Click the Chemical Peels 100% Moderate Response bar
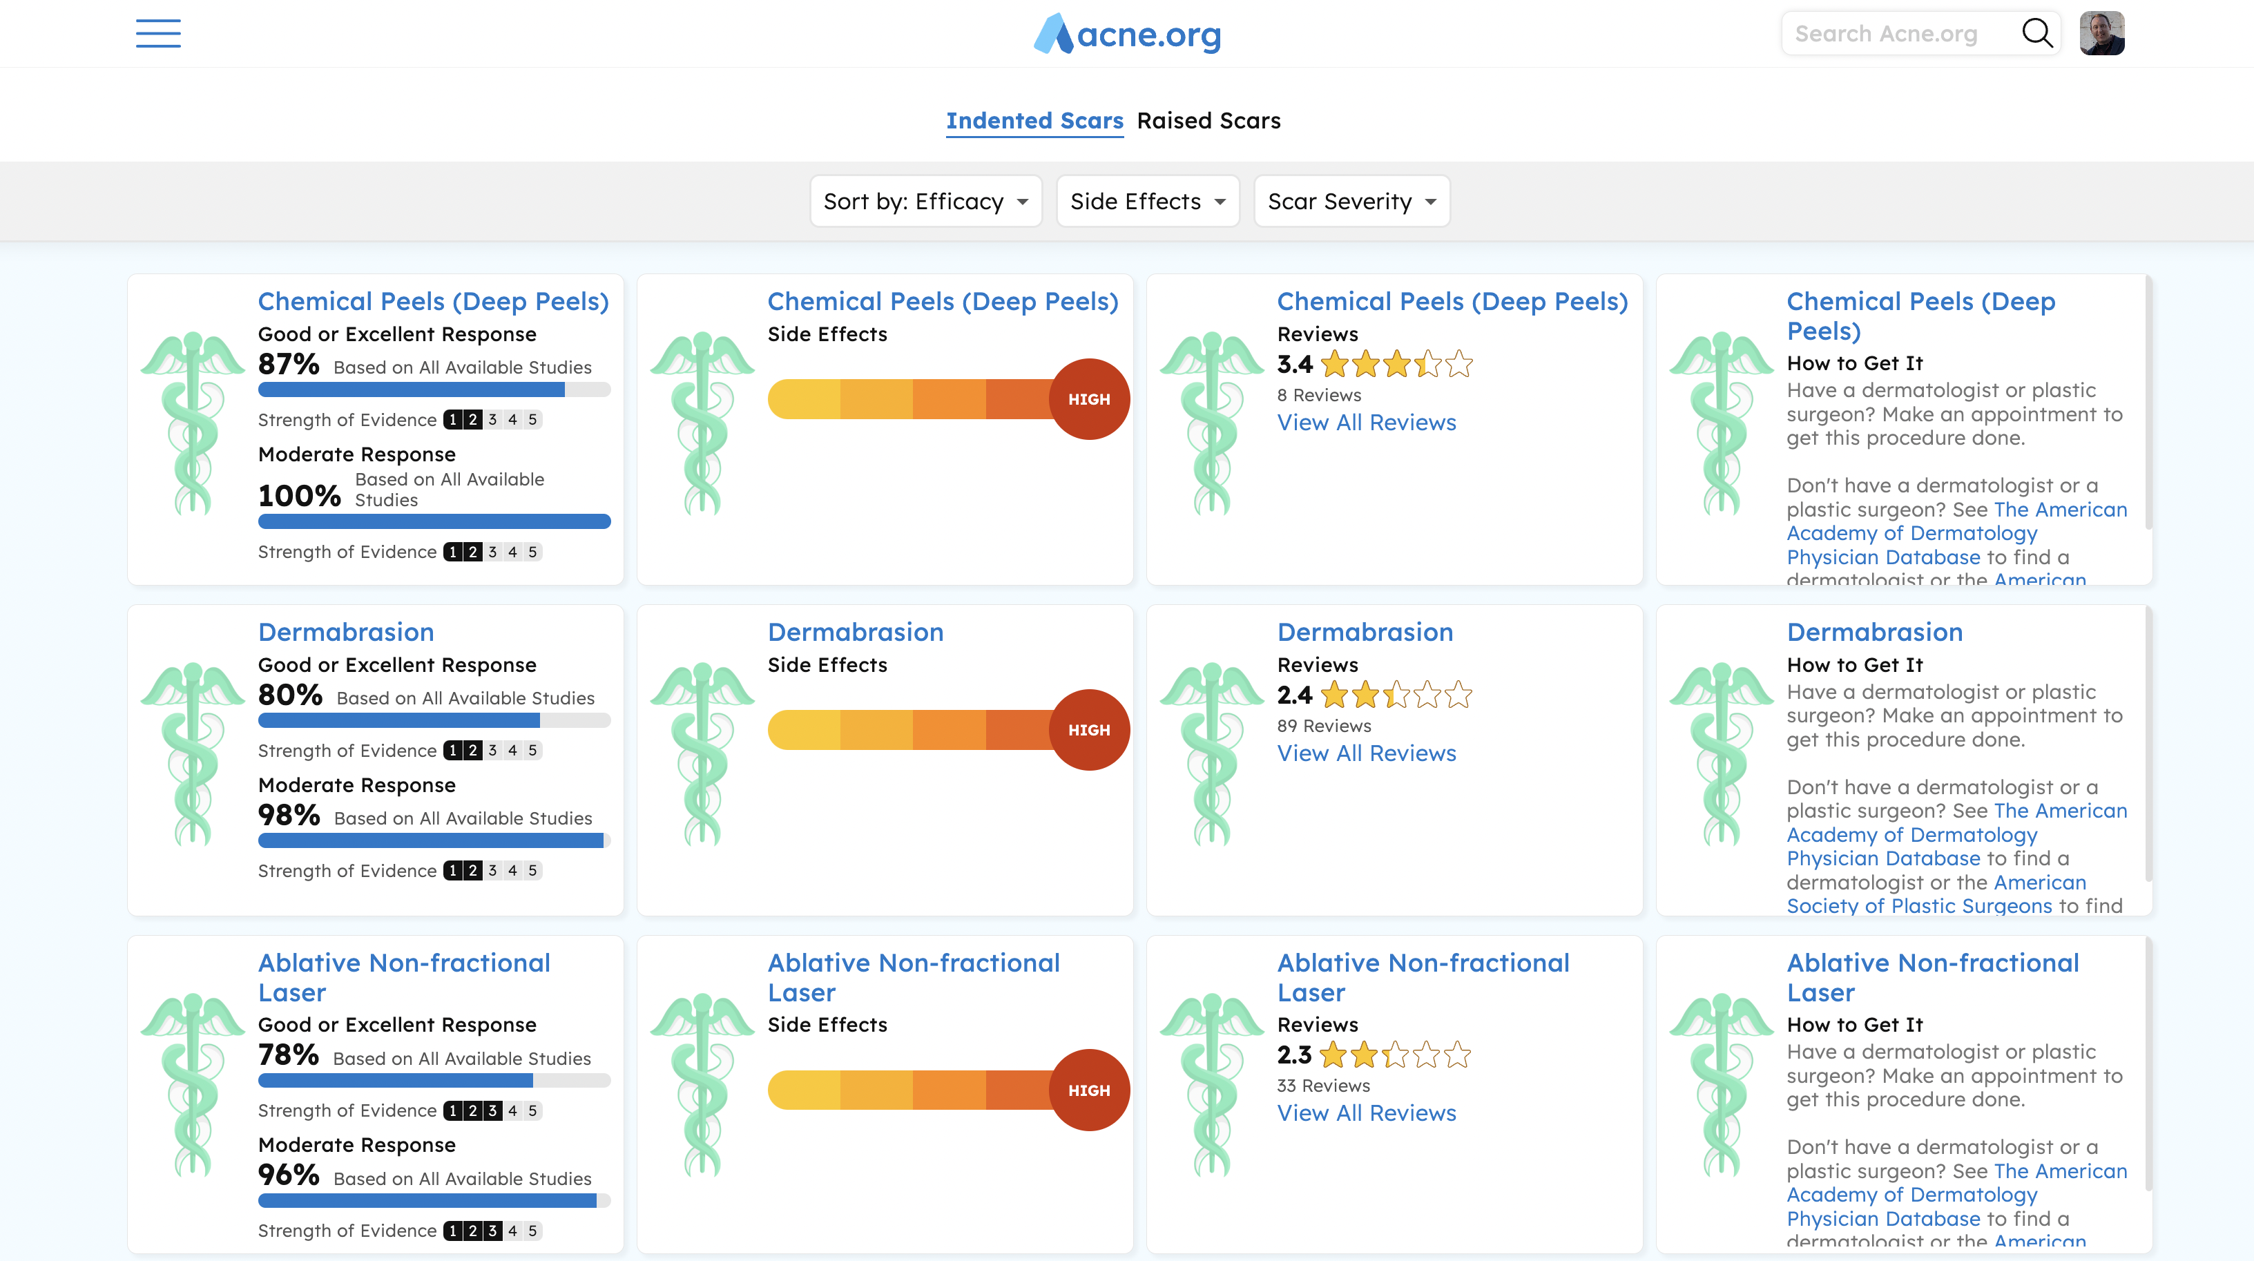 (x=434, y=521)
